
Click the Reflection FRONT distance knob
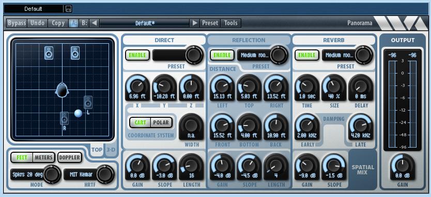coord(222,126)
